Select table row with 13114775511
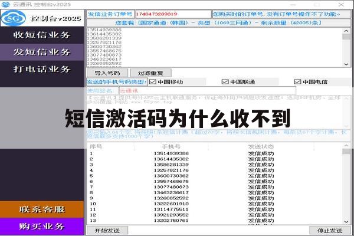 click(215, 209)
